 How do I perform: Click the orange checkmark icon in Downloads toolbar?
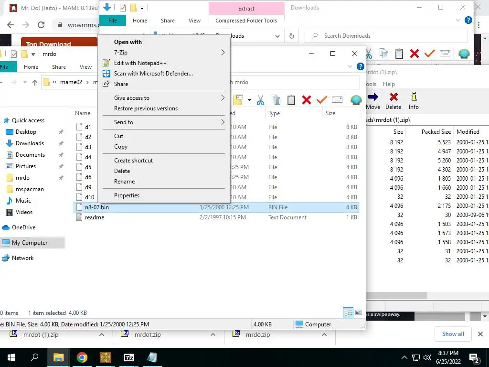(x=429, y=54)
